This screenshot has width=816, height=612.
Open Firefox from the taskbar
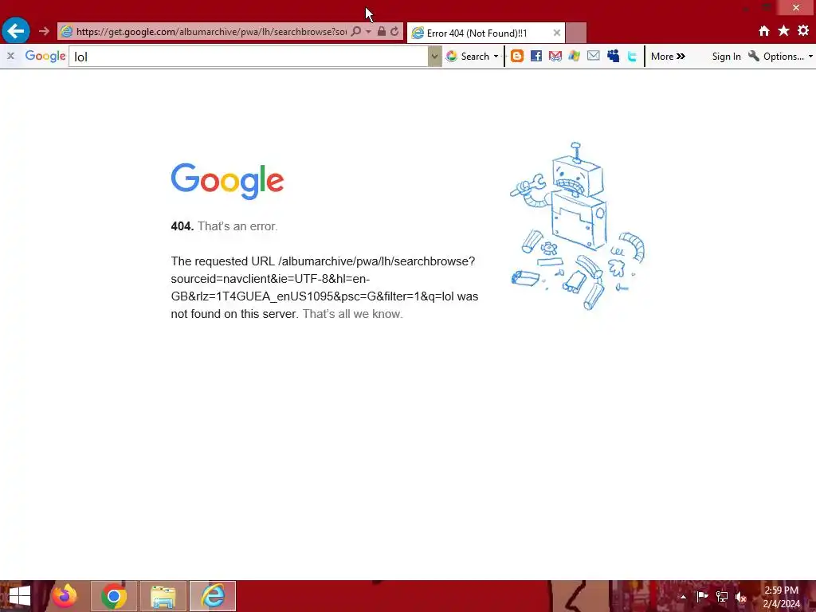click(x=65, y=596)
